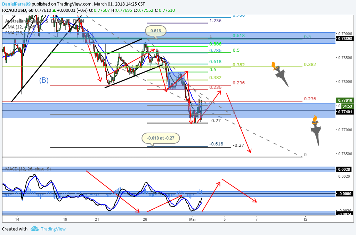Click the +0.00001 (+0%) change value

pyautogui.click(x=72, y=10)
